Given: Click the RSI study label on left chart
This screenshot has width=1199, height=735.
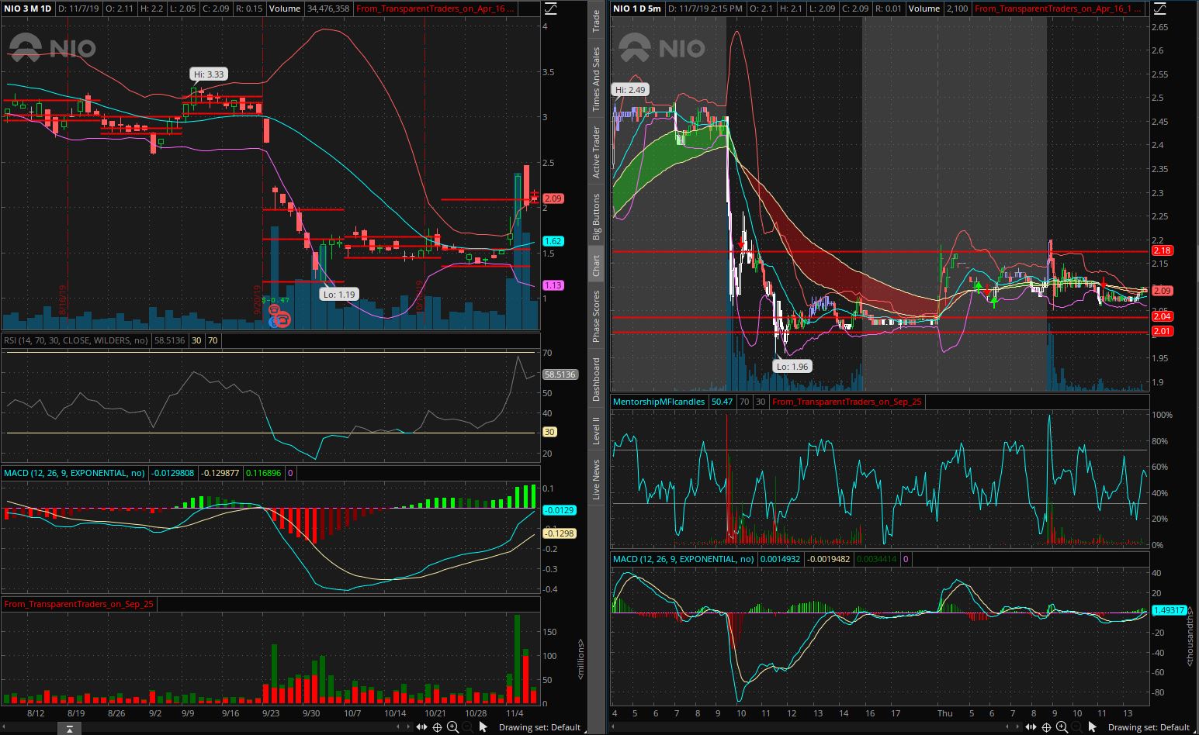Looking at the screenshot, I should tap(75, 340).
